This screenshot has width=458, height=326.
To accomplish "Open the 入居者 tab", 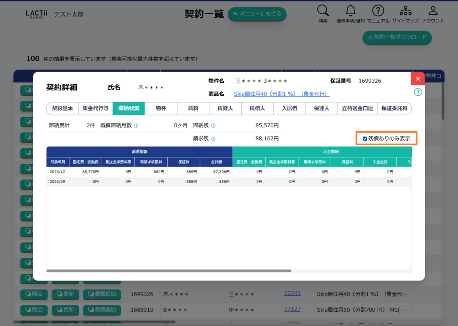I will (x=290, y=108).
